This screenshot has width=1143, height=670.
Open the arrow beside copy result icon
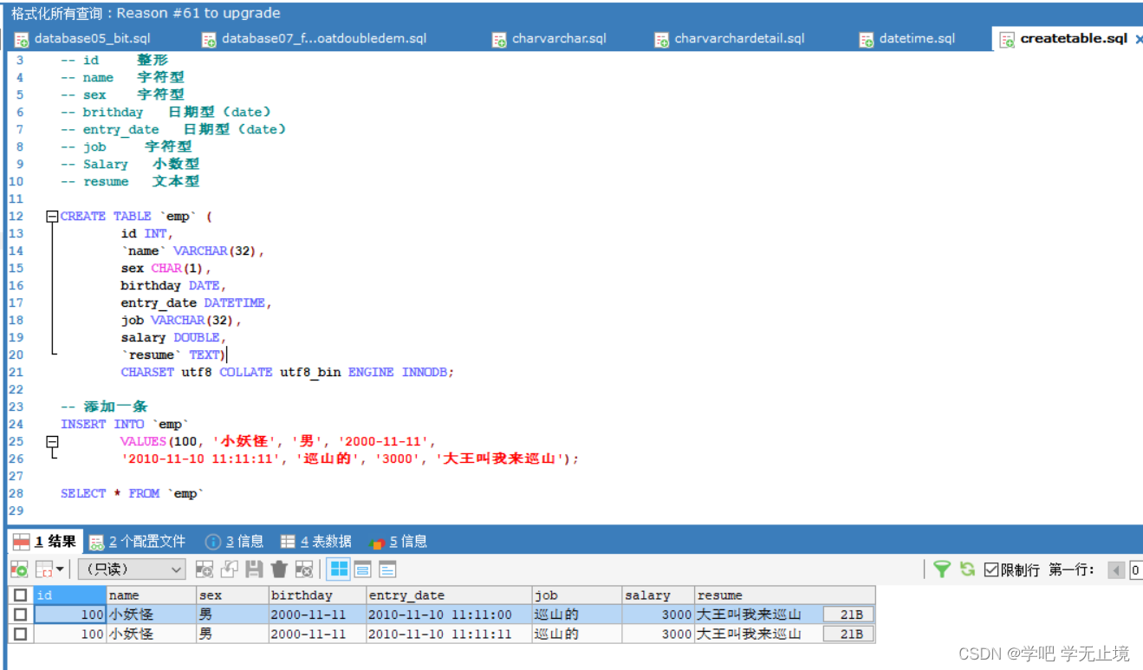click(x=60, y=569)
